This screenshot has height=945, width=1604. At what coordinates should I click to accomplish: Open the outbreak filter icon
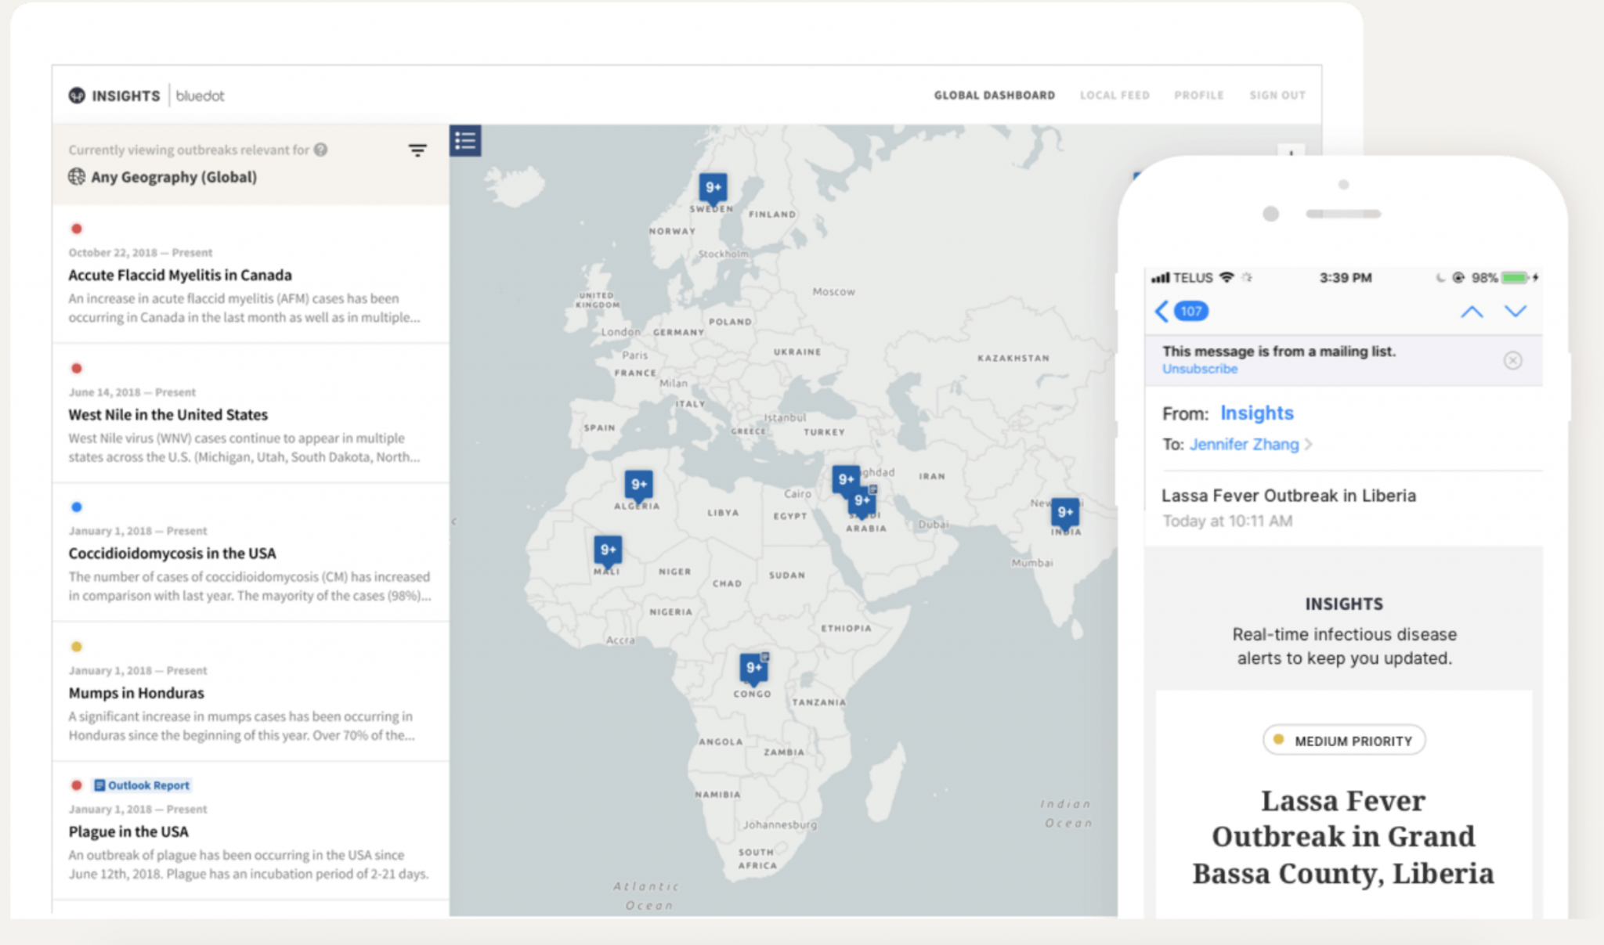click(417, 150)
